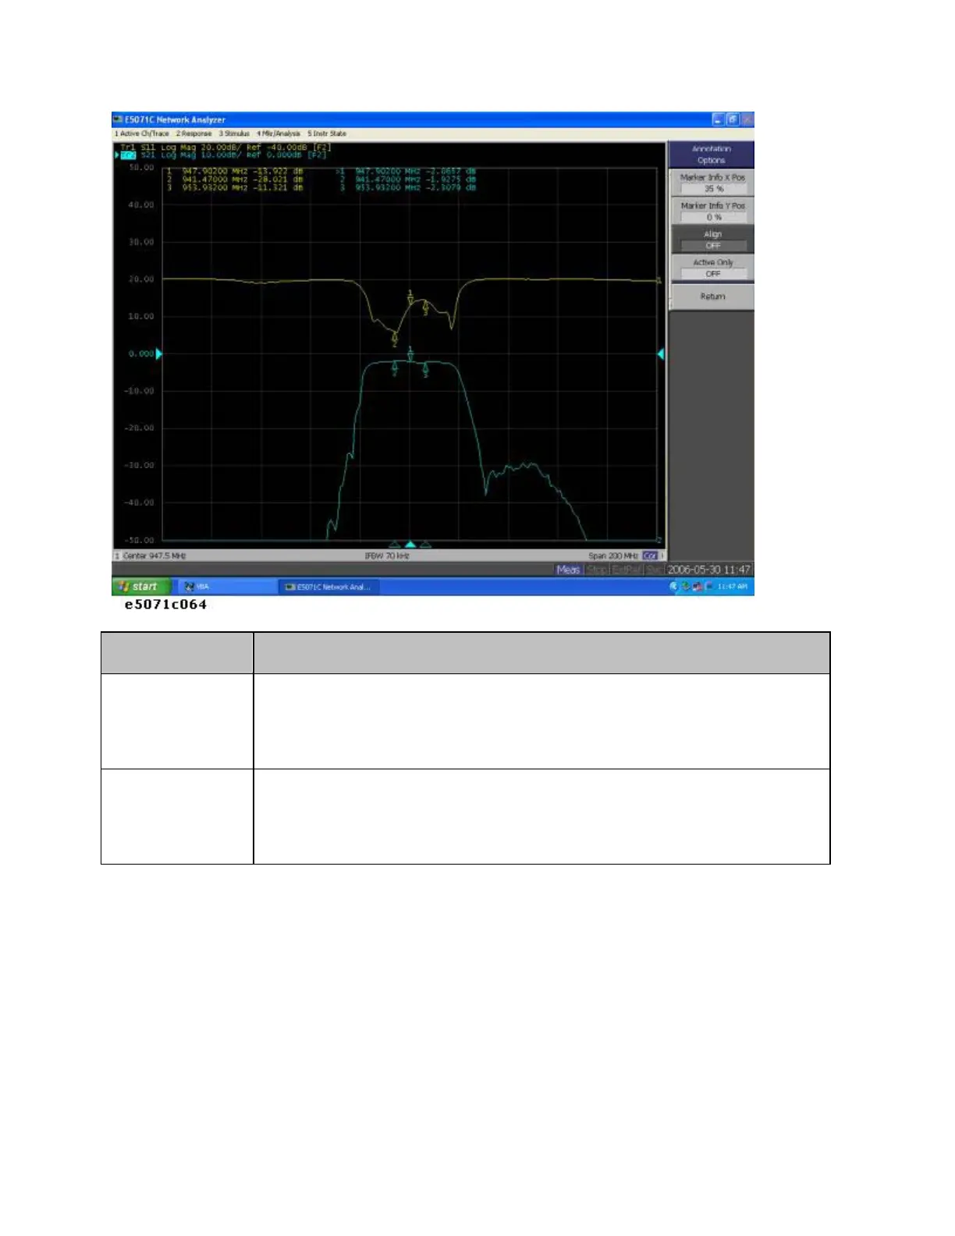955x1236 pixels.
Task: Click the Meas status indicator
Action: click(x=569, y=570)
